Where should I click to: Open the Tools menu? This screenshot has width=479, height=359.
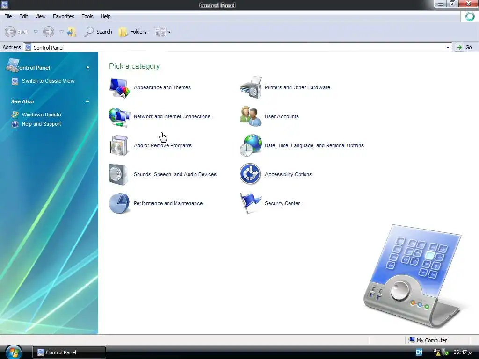[87, 16]
